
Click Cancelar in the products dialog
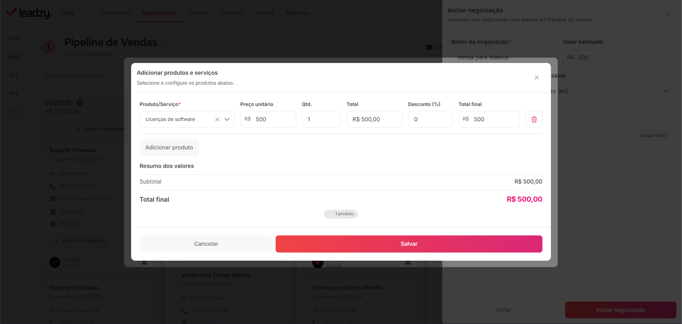[x=206, y=244]
